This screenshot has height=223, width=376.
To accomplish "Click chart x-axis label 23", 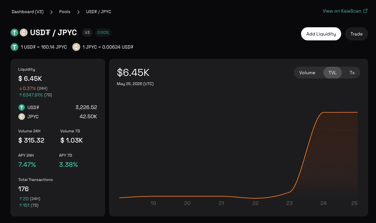I will click(x=290, y=203).
